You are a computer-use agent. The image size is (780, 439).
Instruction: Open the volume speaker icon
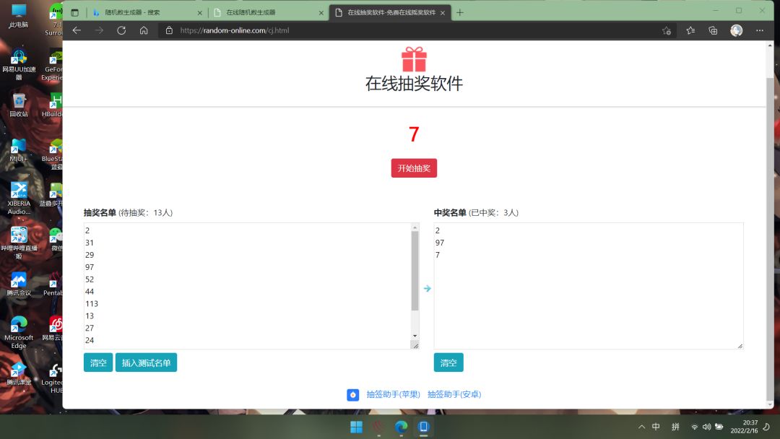pos(706,427)
